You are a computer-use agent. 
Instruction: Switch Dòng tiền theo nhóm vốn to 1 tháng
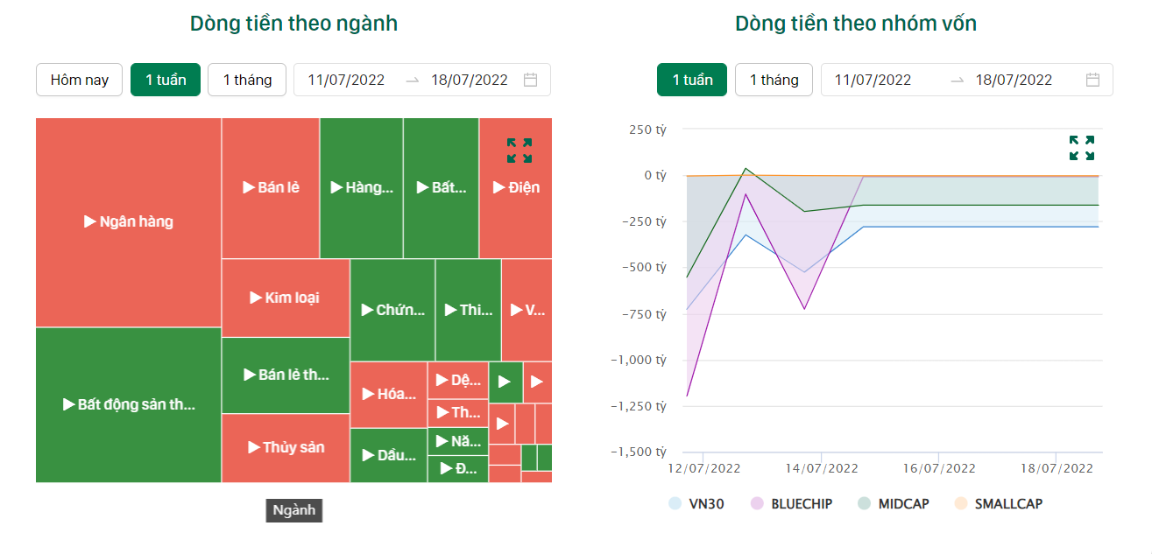(774, 80)
